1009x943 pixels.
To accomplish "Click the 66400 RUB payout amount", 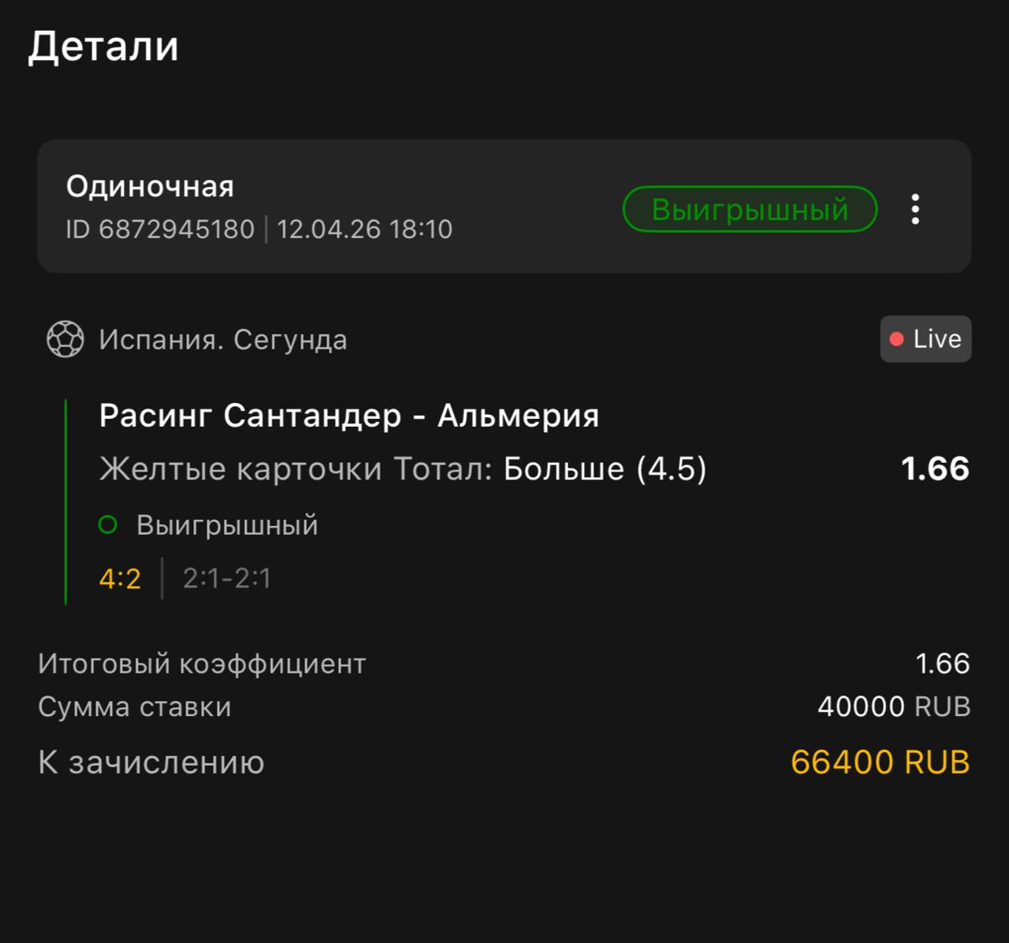I will pos(880,762).
